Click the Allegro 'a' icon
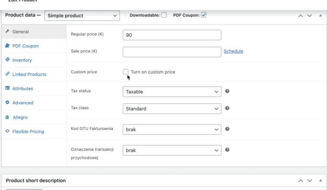 point(7,117)
